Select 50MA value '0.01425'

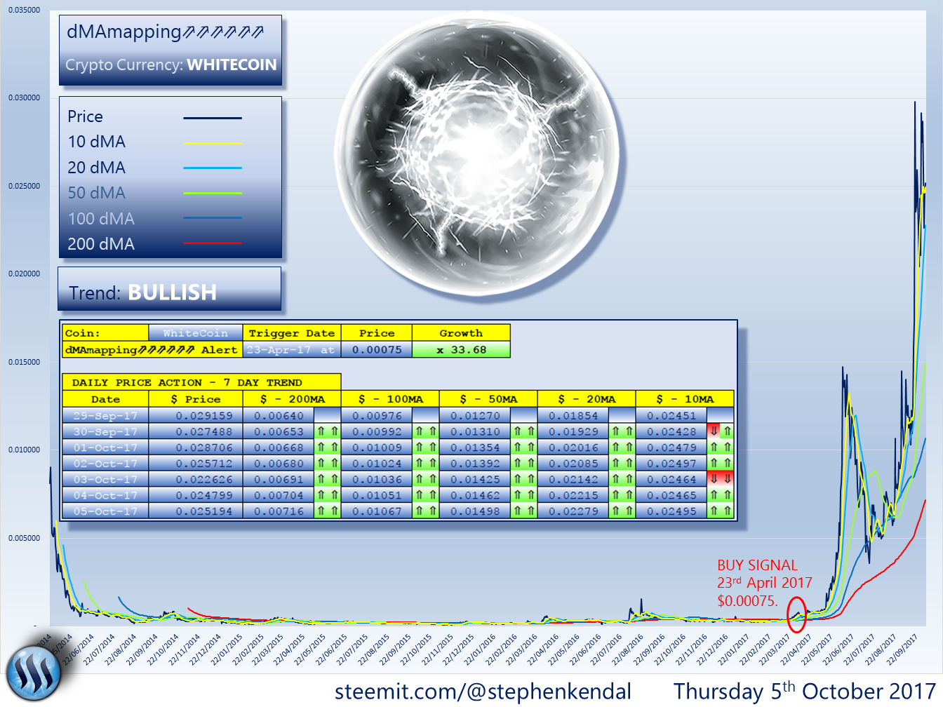point(475,480)
